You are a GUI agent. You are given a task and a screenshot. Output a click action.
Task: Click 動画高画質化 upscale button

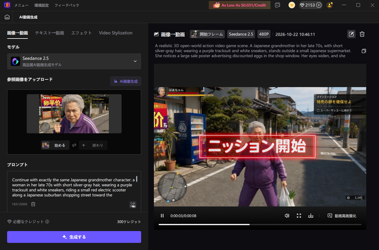click(x=342, y=216)
